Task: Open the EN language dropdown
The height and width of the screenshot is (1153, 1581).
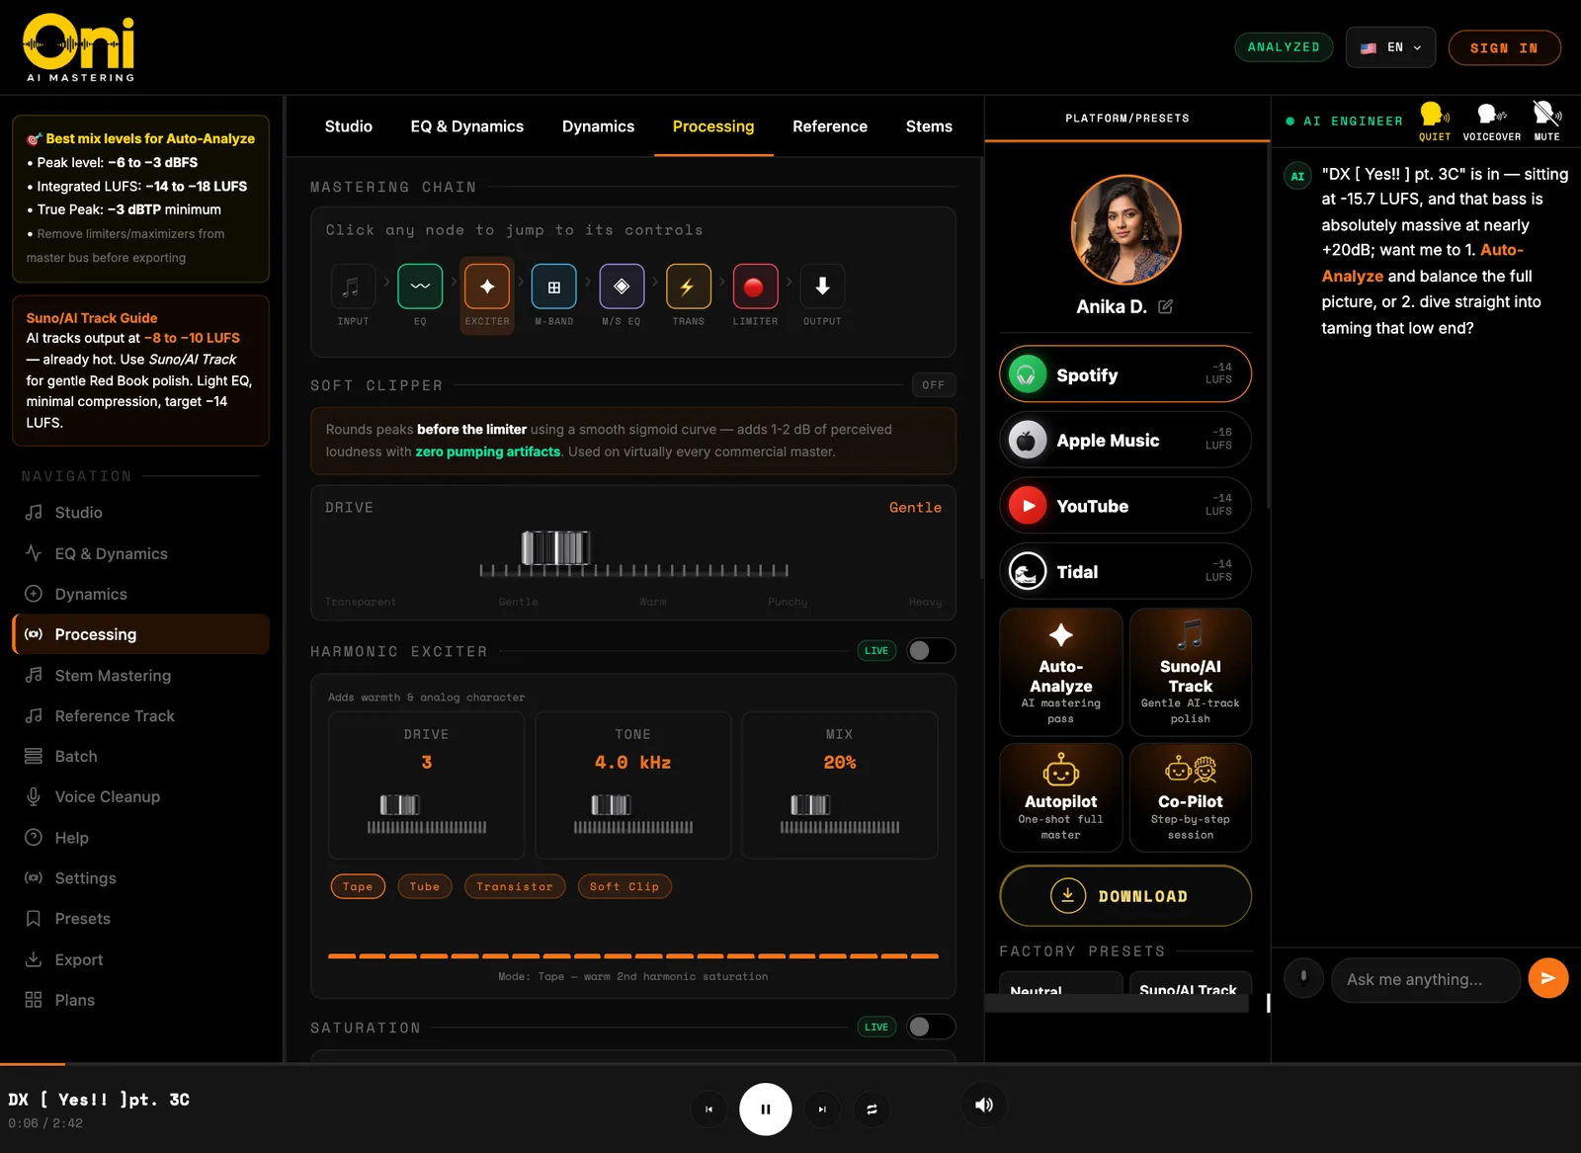Action: tap(1390, 47)
